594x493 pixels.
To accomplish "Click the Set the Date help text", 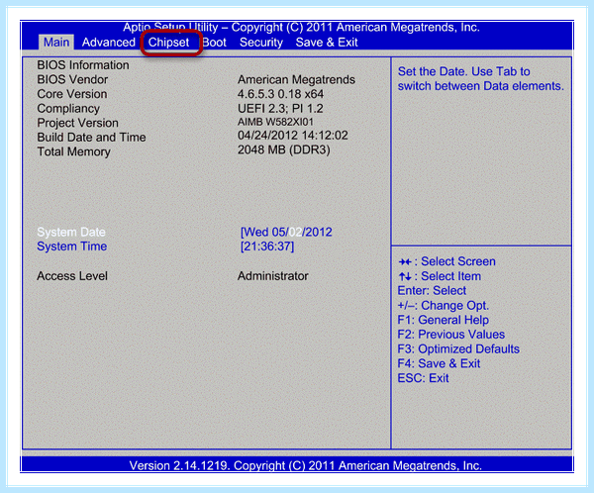I will [x=481, y=79].
